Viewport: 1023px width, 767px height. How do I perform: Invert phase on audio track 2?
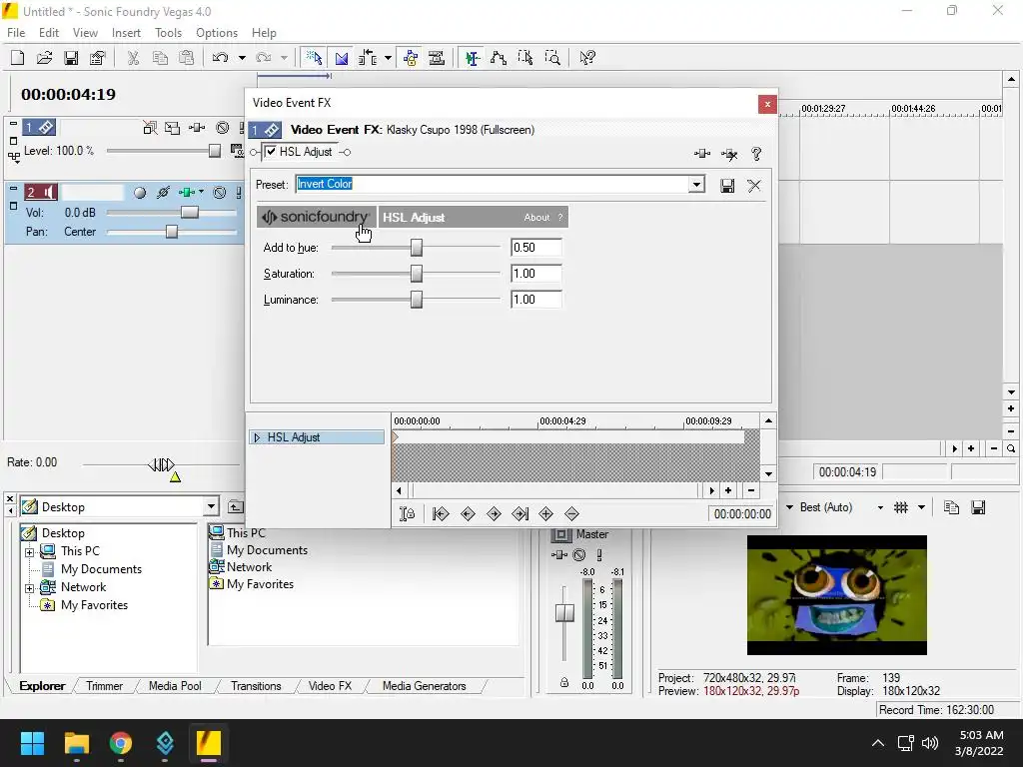pyautogui.click(x=163, y=193)
